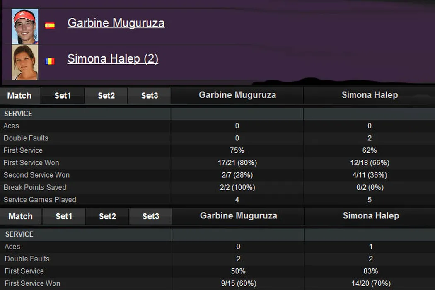Open Simona Halep's player photo

pos(25,62)
